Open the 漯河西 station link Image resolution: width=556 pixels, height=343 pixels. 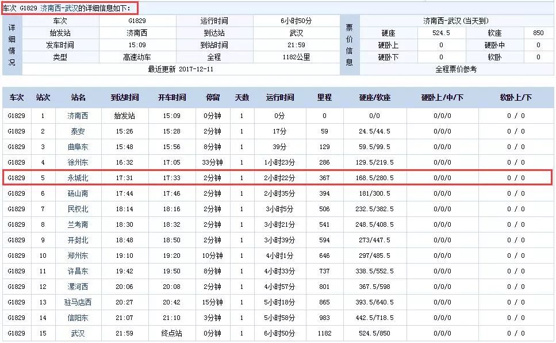coord(78,287)
